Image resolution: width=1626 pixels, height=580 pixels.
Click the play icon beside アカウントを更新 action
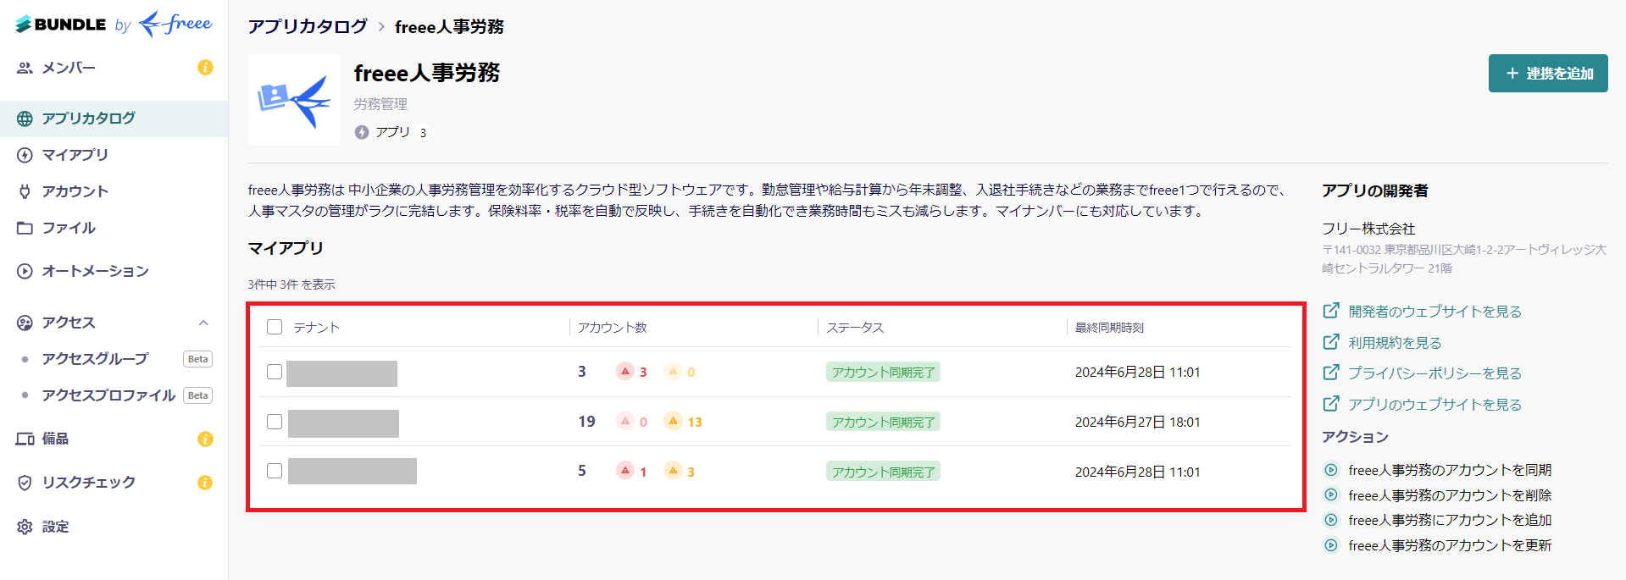[1331, 545]
